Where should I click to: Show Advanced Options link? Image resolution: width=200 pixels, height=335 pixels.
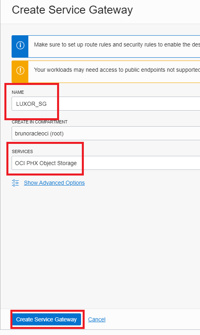[54, 183]
